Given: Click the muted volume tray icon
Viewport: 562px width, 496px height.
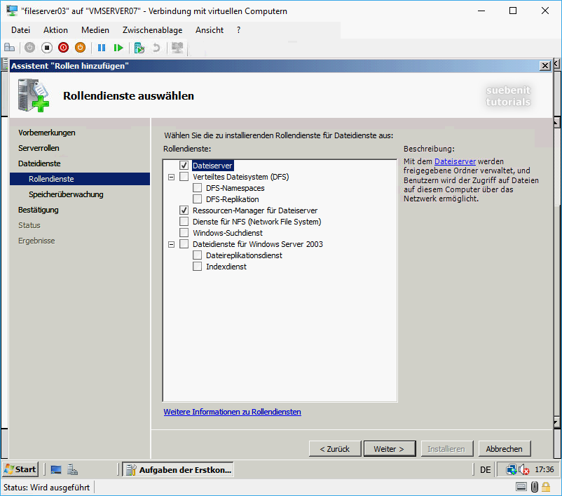Looking at the screenshot, I should [524, 469].
